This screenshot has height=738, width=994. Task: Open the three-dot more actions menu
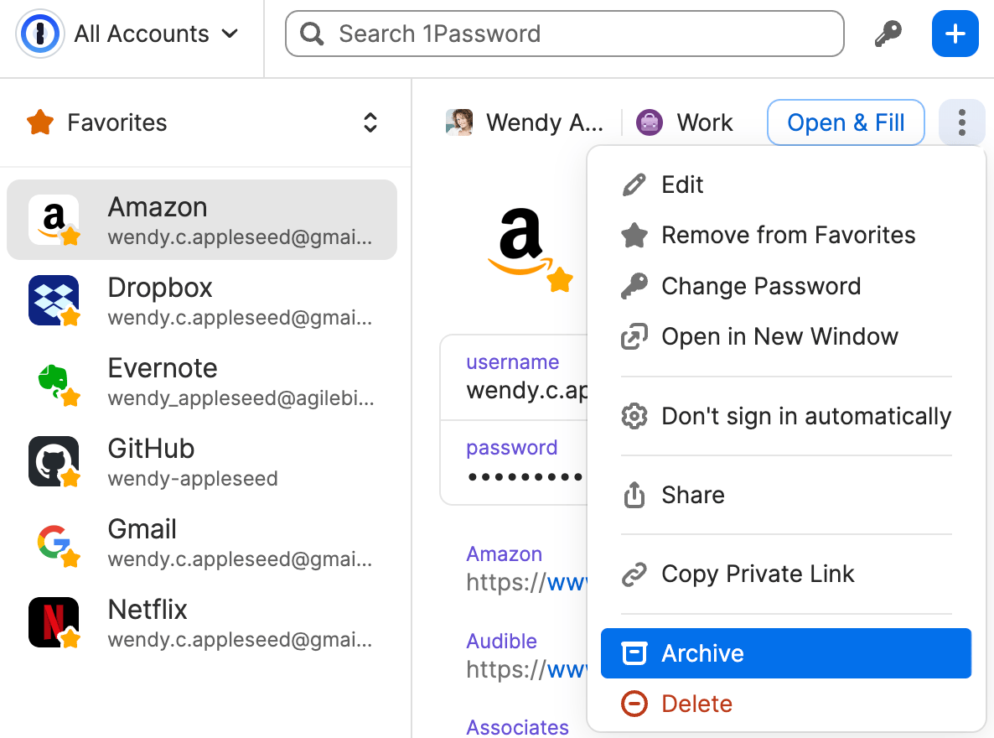(x=961, y=122)
